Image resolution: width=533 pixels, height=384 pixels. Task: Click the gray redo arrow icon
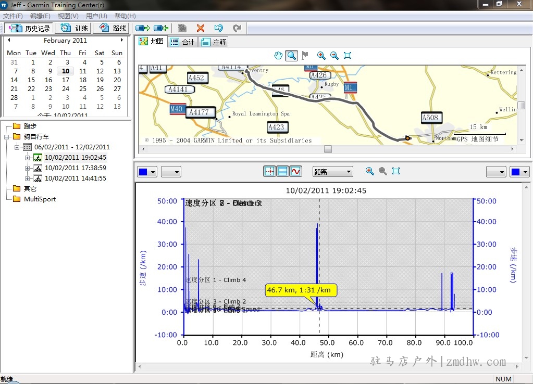(237, 28)
